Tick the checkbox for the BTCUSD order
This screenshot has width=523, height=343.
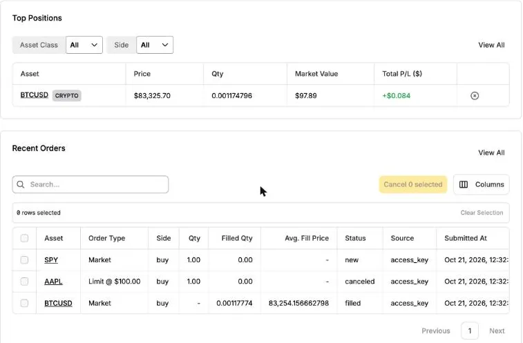[24, 303]
